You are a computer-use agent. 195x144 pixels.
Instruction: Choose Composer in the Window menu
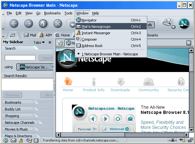111,39
